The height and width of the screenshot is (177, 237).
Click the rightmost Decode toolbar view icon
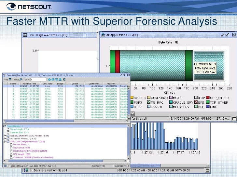[64, 79]
